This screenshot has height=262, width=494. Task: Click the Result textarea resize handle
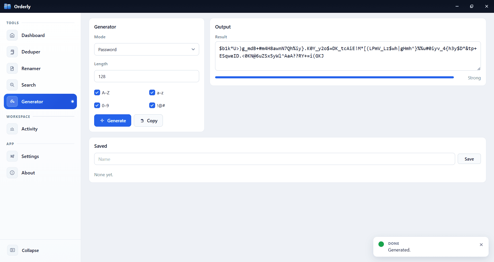479,69
